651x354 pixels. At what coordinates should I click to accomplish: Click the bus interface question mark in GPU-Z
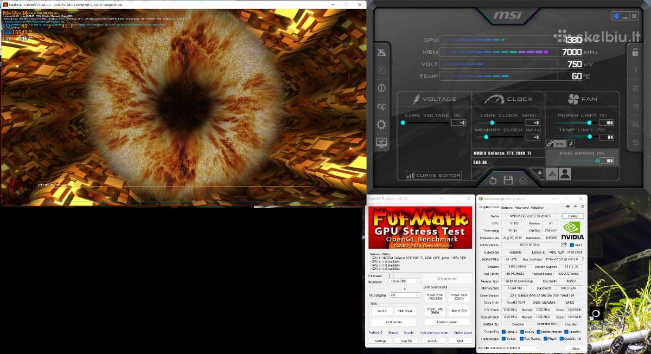(x=583, y=259)
